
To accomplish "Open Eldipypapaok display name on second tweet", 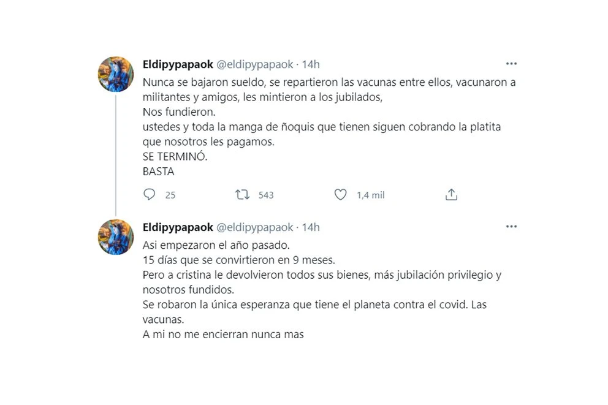I will tap(177, 227).
